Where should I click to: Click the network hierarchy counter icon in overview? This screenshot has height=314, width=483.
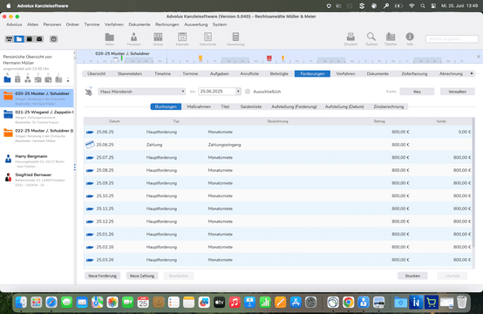tap(28, 79)
